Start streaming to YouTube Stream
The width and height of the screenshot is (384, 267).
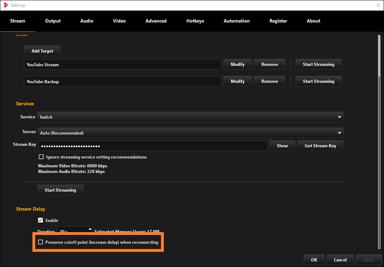318,64
